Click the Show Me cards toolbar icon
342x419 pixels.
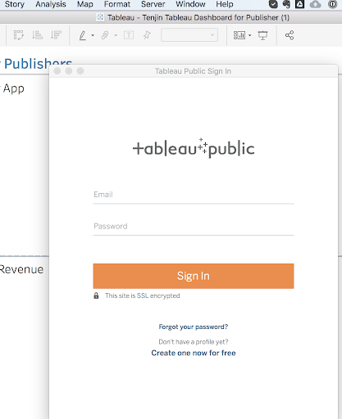[239, 35]
